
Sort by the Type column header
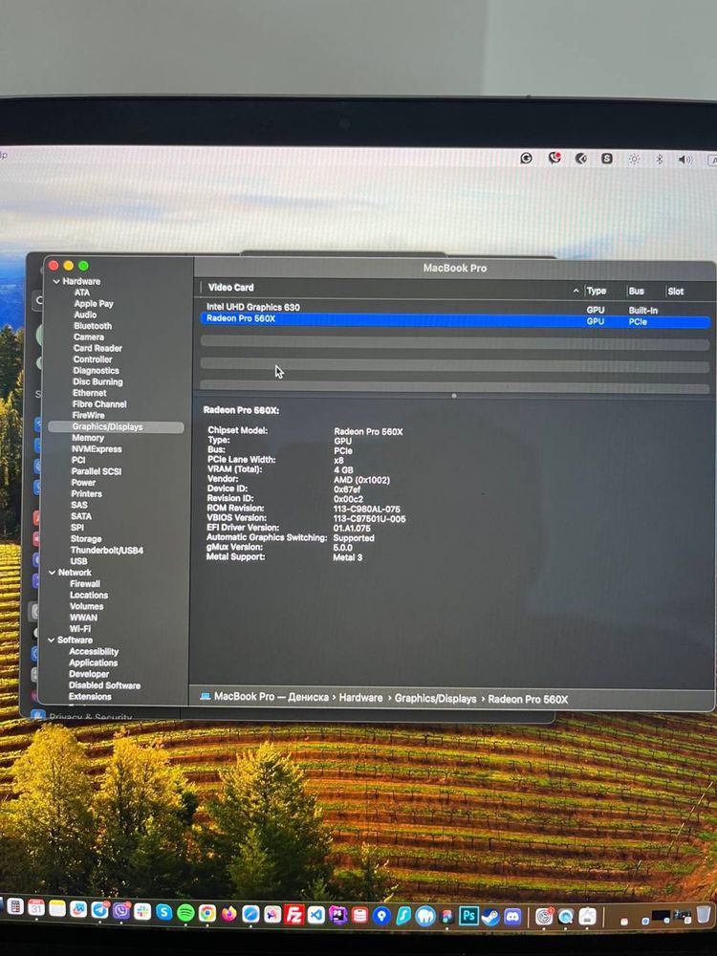[597, 291]
